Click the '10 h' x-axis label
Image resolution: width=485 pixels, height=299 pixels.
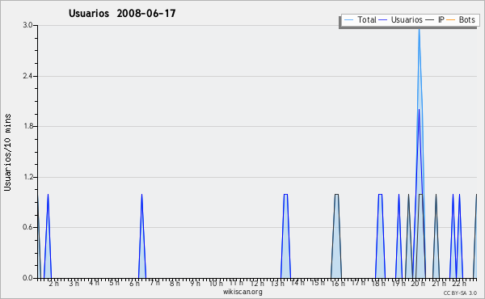[x=216, y=284]
